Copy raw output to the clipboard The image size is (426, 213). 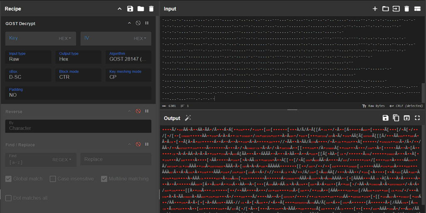click(x=396, y=118)
